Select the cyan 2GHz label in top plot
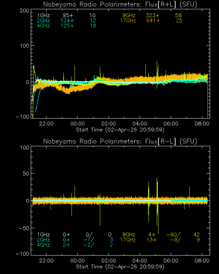Screen dimensions: 219x274 (43, 21)
